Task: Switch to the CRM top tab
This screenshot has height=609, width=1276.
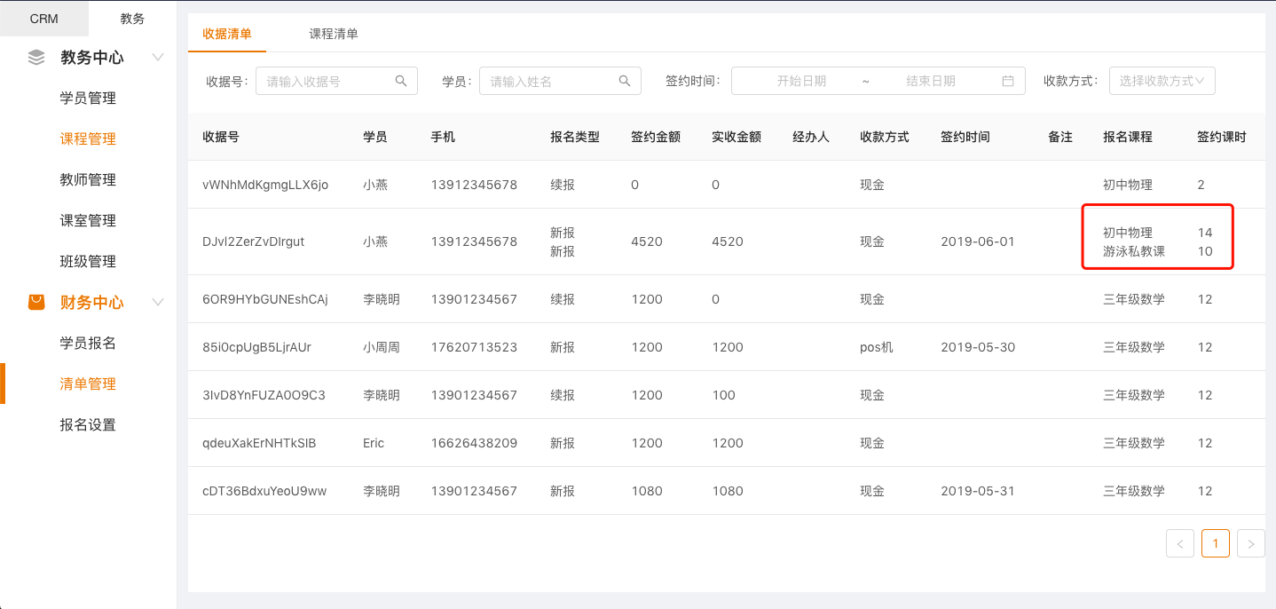Action: [x=44, y=19]
